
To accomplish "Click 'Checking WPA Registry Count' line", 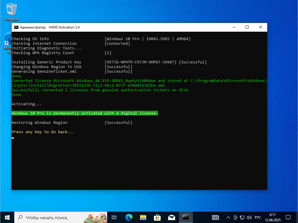I will (43, 53).
